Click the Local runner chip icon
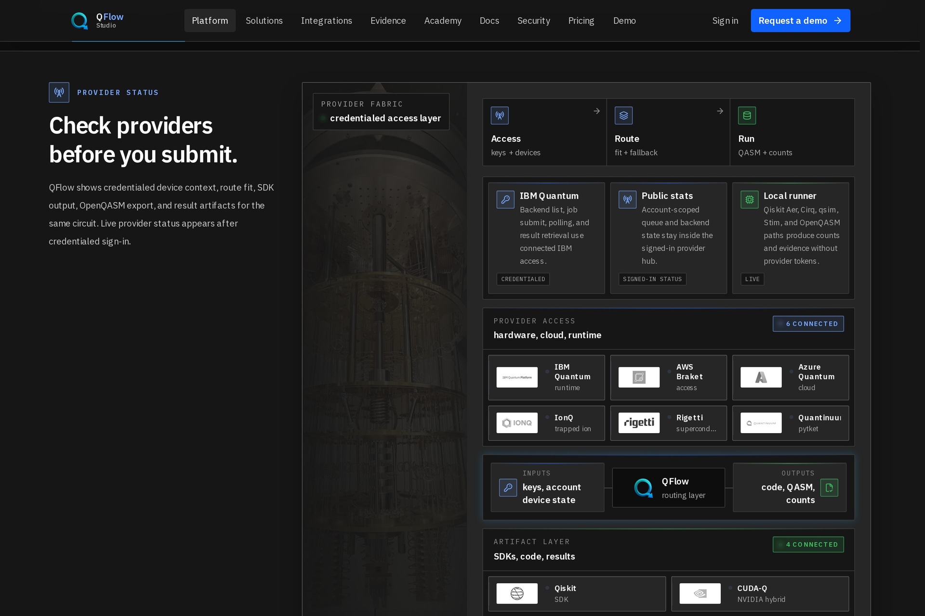Viewport: 925px width, 616px height. point(749,199)
